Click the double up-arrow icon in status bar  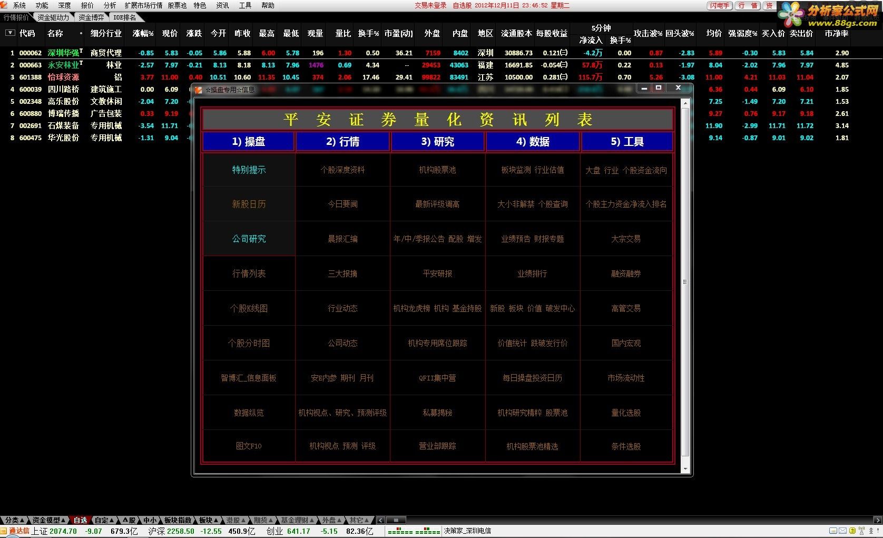tap(871, 531)
